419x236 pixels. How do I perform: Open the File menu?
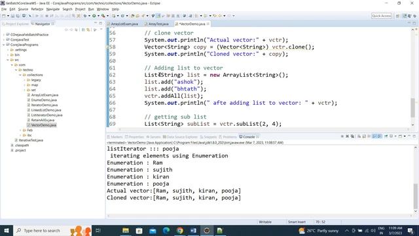4,9
